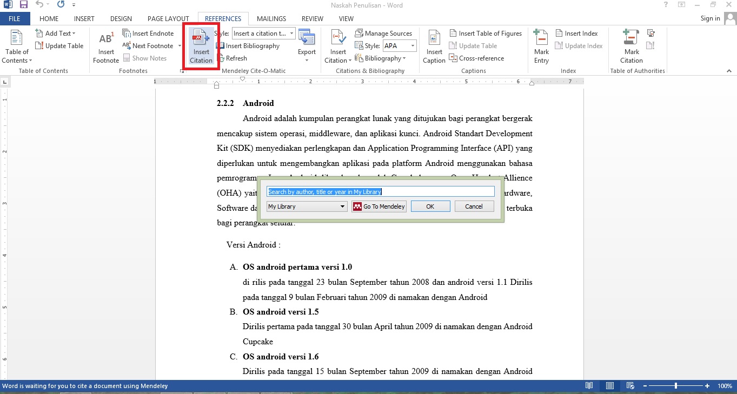The width and height of the screenshot is (737, 394).
Task: Click zoom in plus button
Action: point(707,386)
